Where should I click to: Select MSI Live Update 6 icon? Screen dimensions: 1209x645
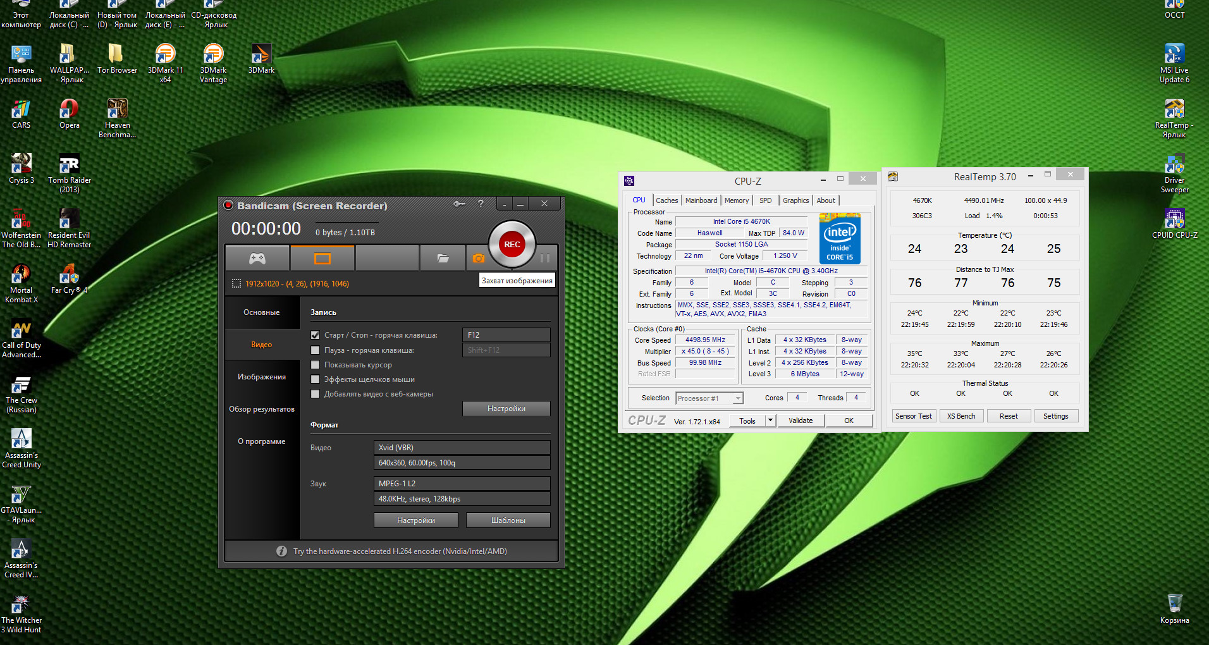pos(1174,63)
